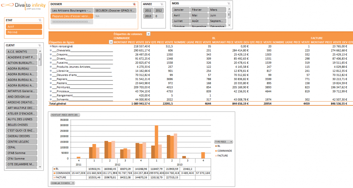Filter client ACTION BUREAUTI...
The height and width of the screenshot is (188, 353).
(x=22, y=63)
